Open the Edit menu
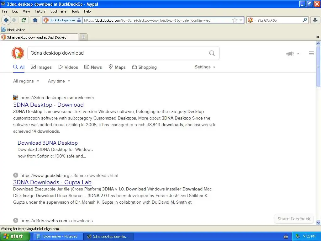321x241 pixels. (15, 11)
